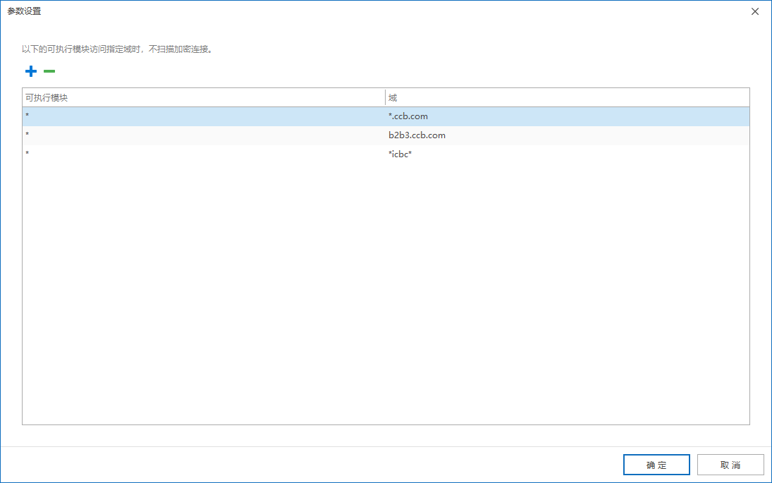Click divider between 可执行模块 and 域 headers

pyautogui.click(x=385, y=97)
